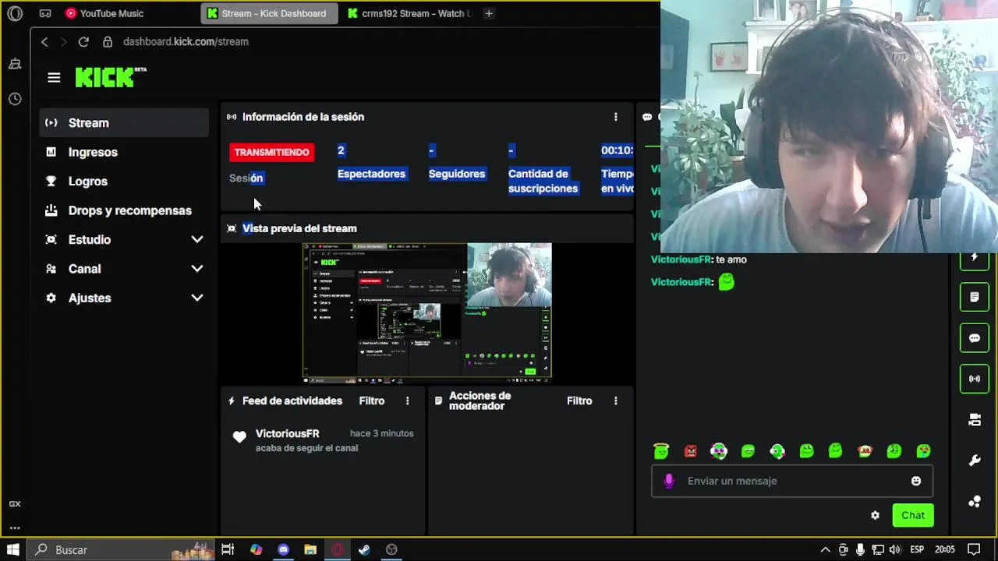Open options menu of Información de la sesión
998x561 pixels.
pyautogui.click(x=616, y=117)
